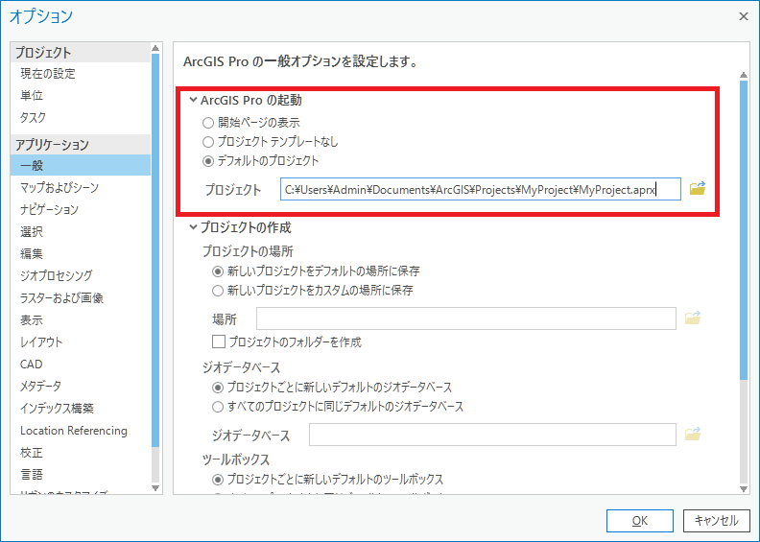Select すべてのプロジェクトに同じデフォルトのジオデータベース radio
Image resolution: width=760 pixels, height=542 pixels.
(218, 407)
